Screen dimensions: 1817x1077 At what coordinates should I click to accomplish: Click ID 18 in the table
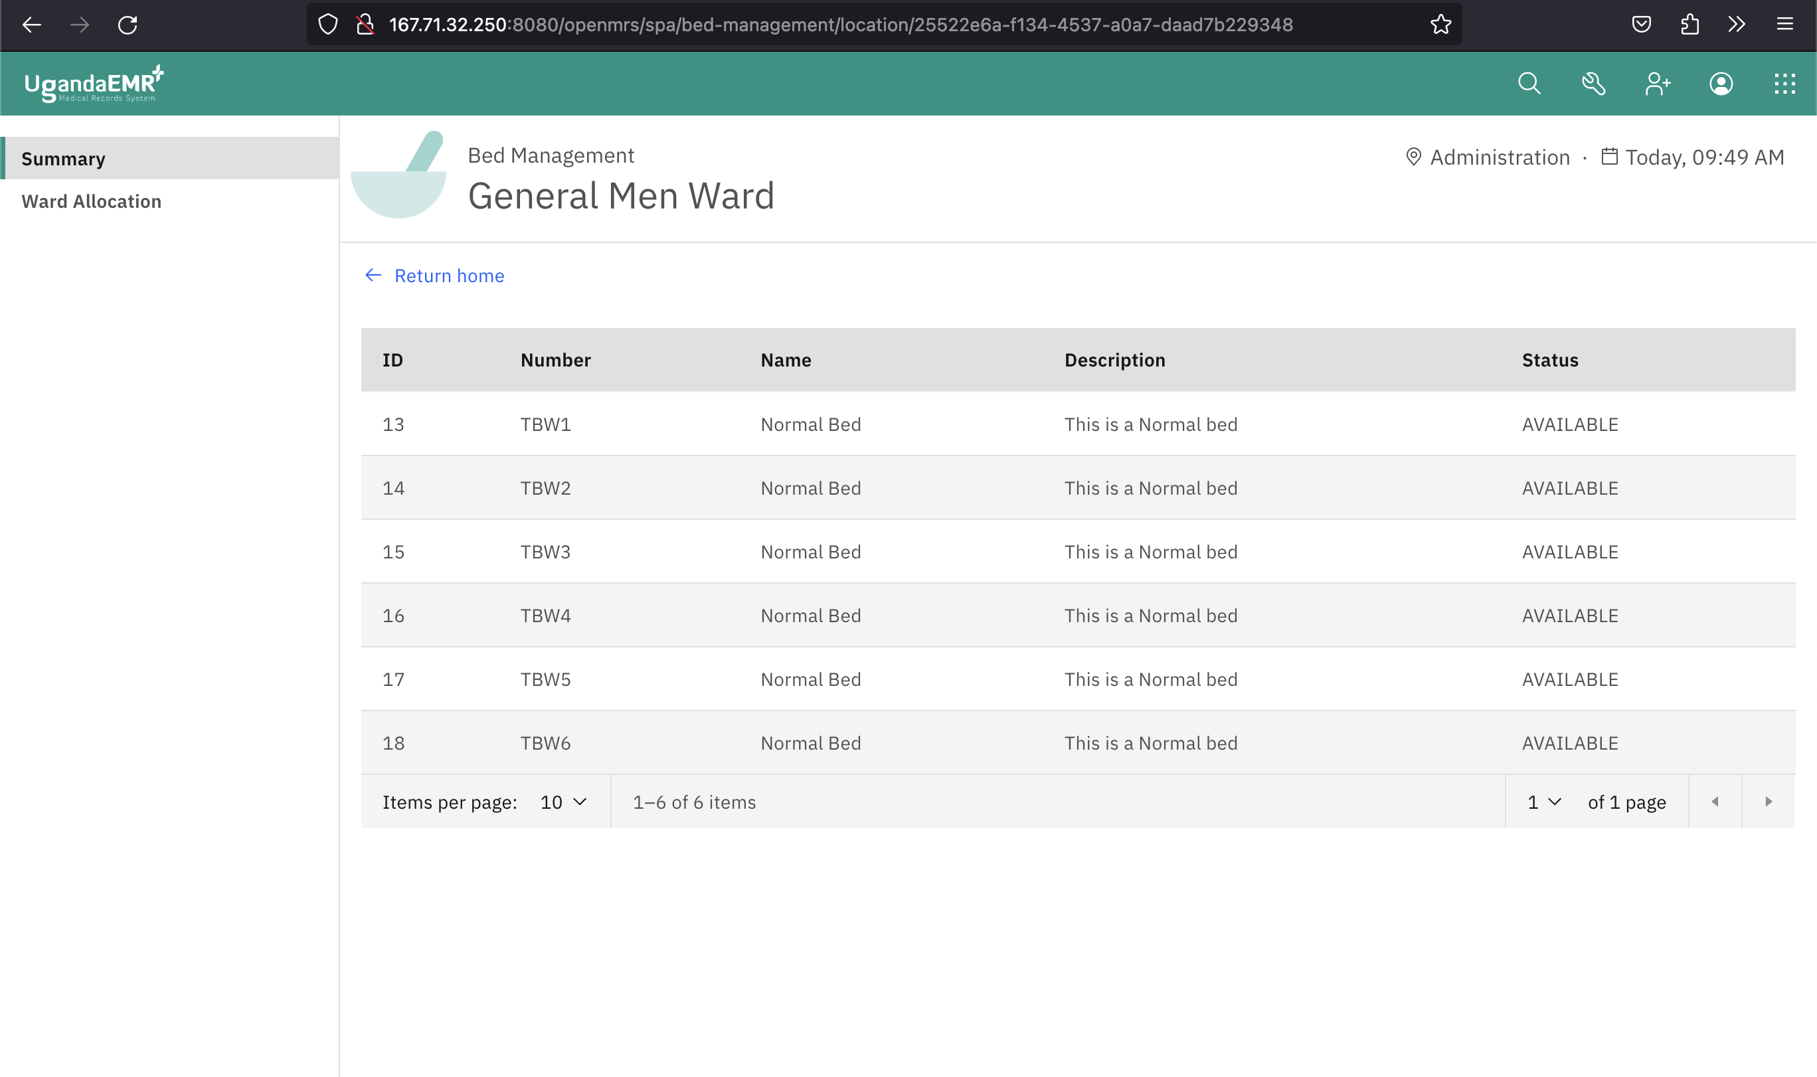tap(393, 744)
